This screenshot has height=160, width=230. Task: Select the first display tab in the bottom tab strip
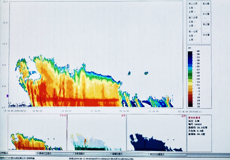(x=18, y=153)
